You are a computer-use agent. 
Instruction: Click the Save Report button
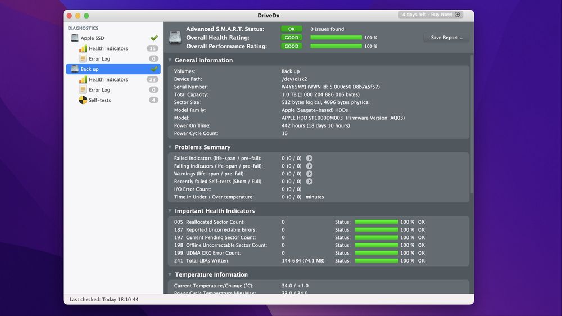(446, 37)
